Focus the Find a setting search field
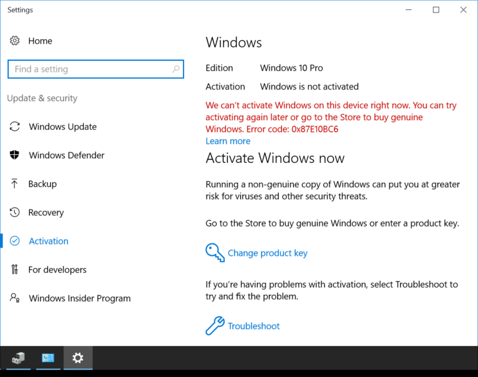The height and width of the screenshot is (377, 478). coord(96,69)
